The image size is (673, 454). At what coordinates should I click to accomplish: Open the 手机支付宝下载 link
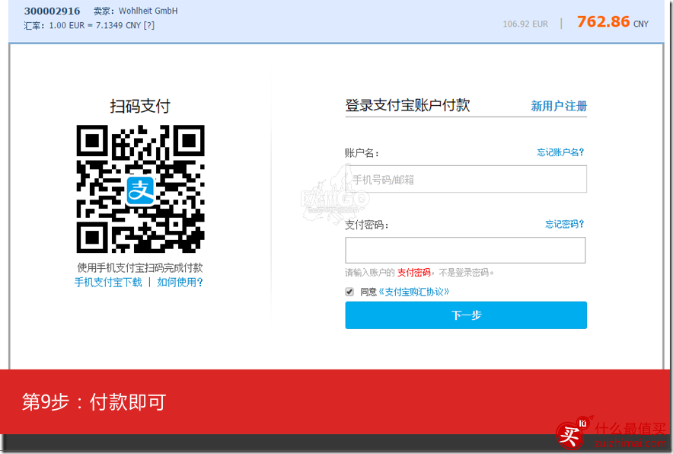click(x=108, y=282)
